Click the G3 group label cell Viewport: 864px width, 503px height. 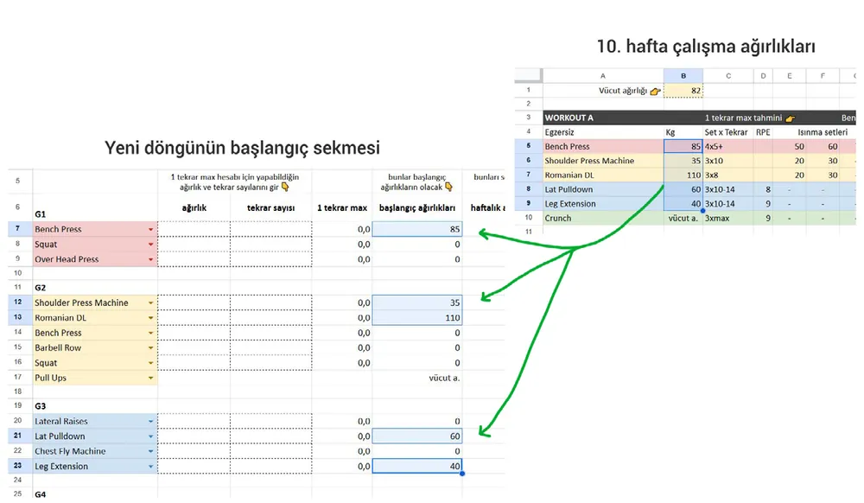pos(95,406)
